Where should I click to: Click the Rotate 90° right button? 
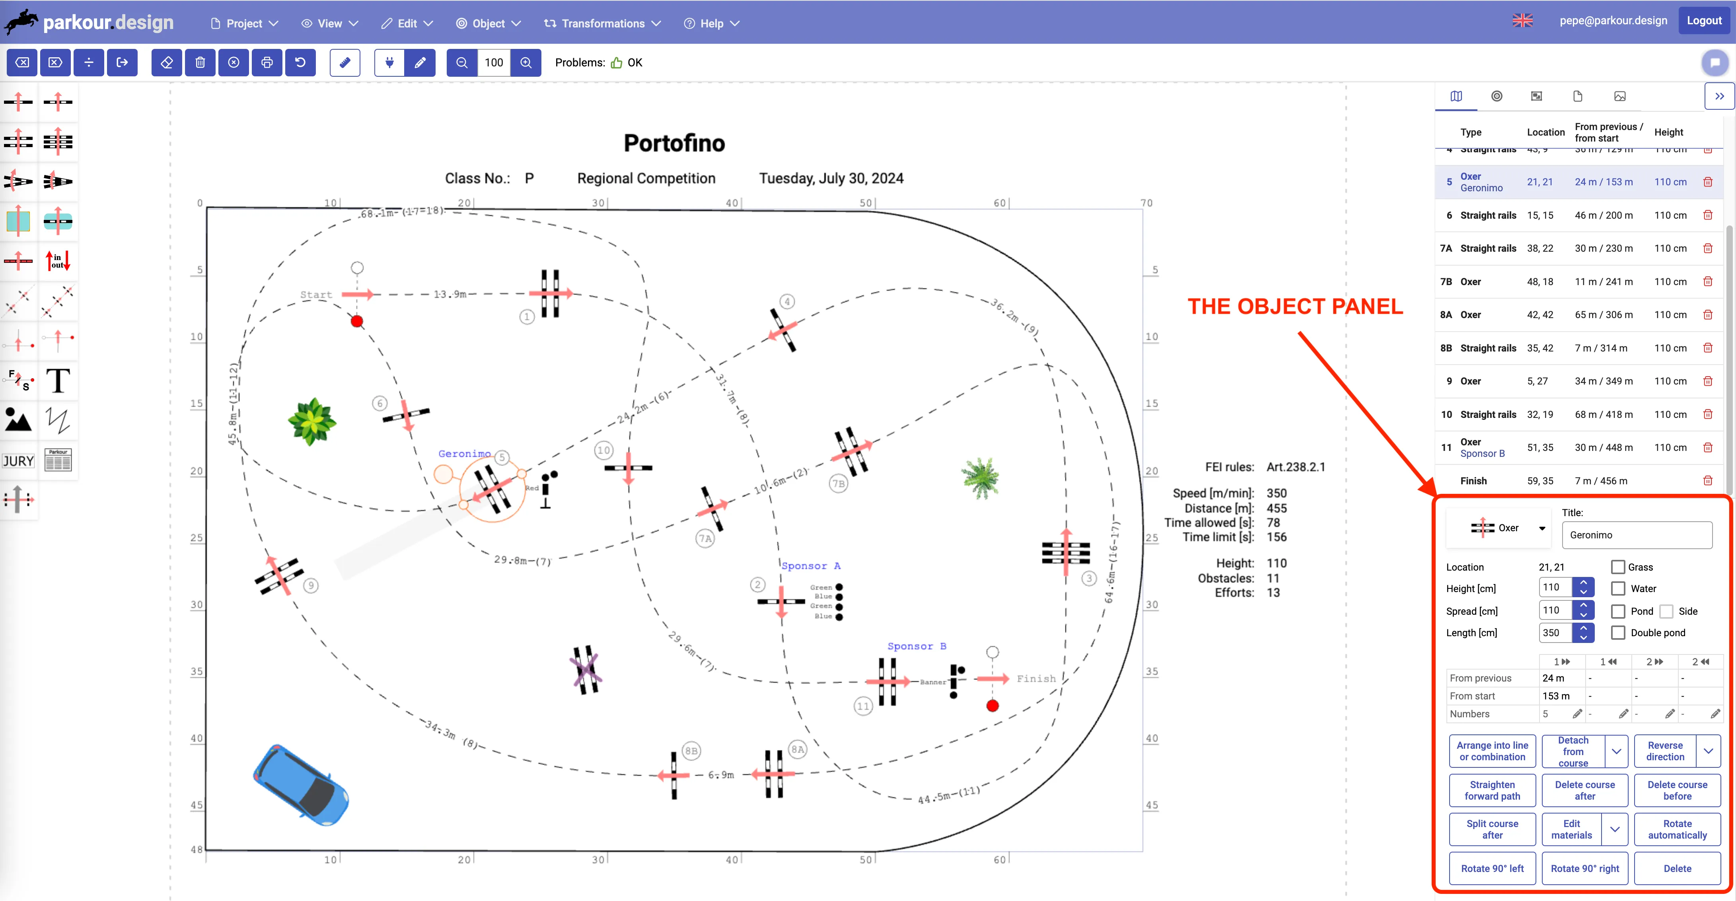[1584, 869]
